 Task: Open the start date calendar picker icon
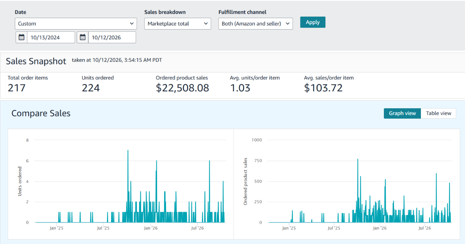[21, 37]
